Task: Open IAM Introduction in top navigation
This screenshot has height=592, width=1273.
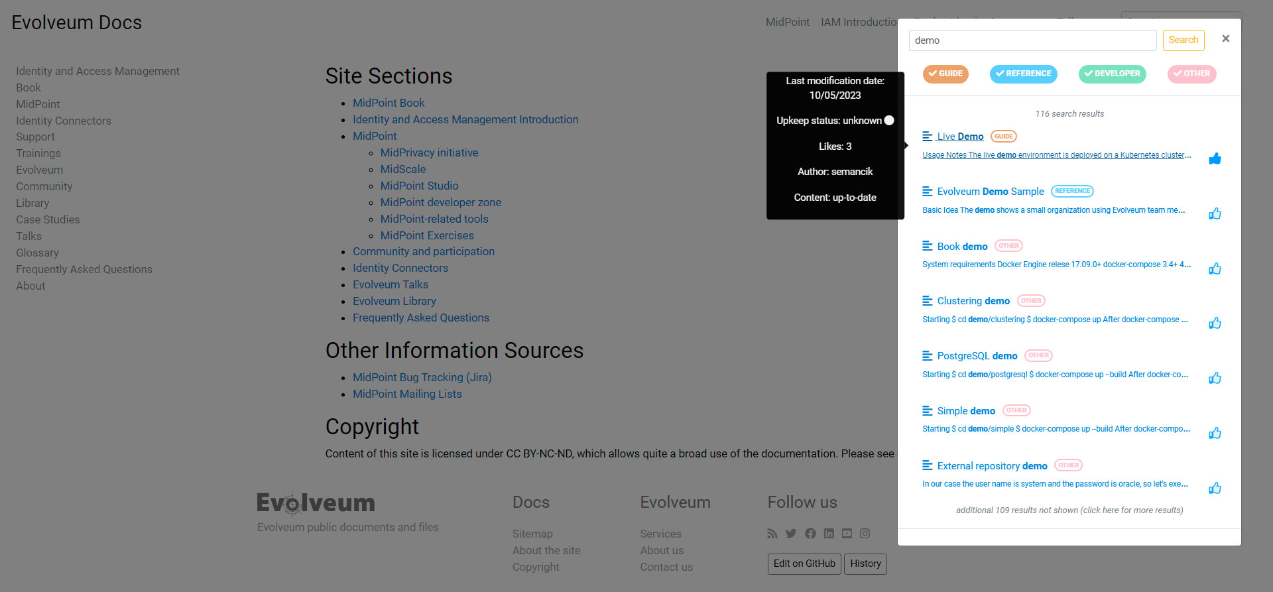Action: coord(859,22)
